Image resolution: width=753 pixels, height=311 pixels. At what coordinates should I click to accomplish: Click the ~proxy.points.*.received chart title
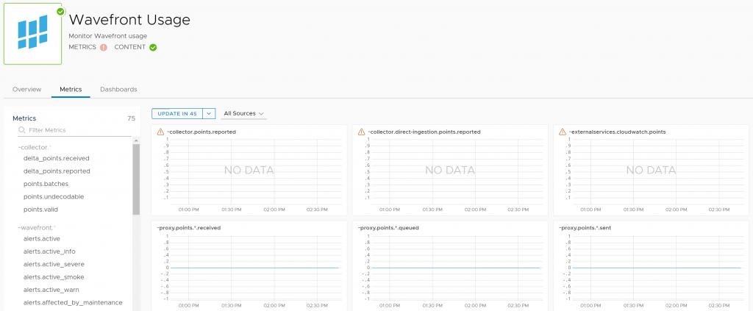pos(189,228)
